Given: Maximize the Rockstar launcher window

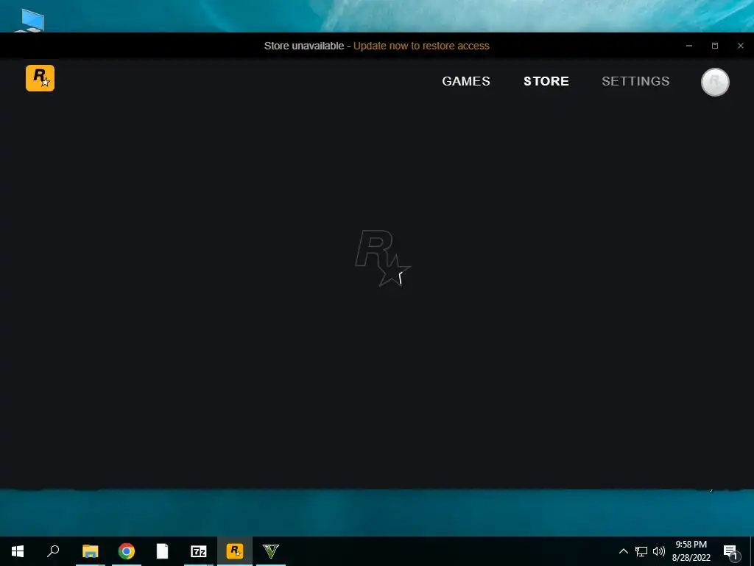Looking at the screenshot, I should [715, 46].
